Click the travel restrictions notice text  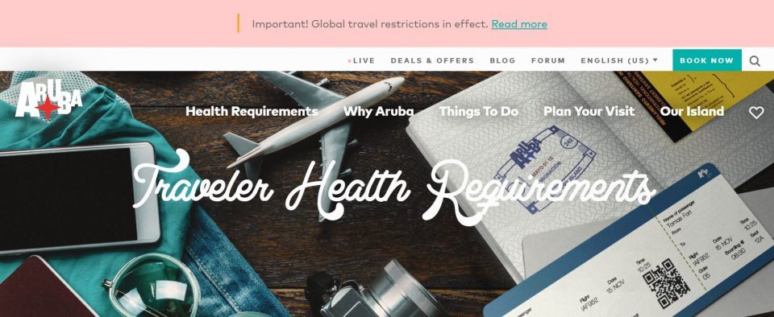pyautogui.click(x=370, y=23)
